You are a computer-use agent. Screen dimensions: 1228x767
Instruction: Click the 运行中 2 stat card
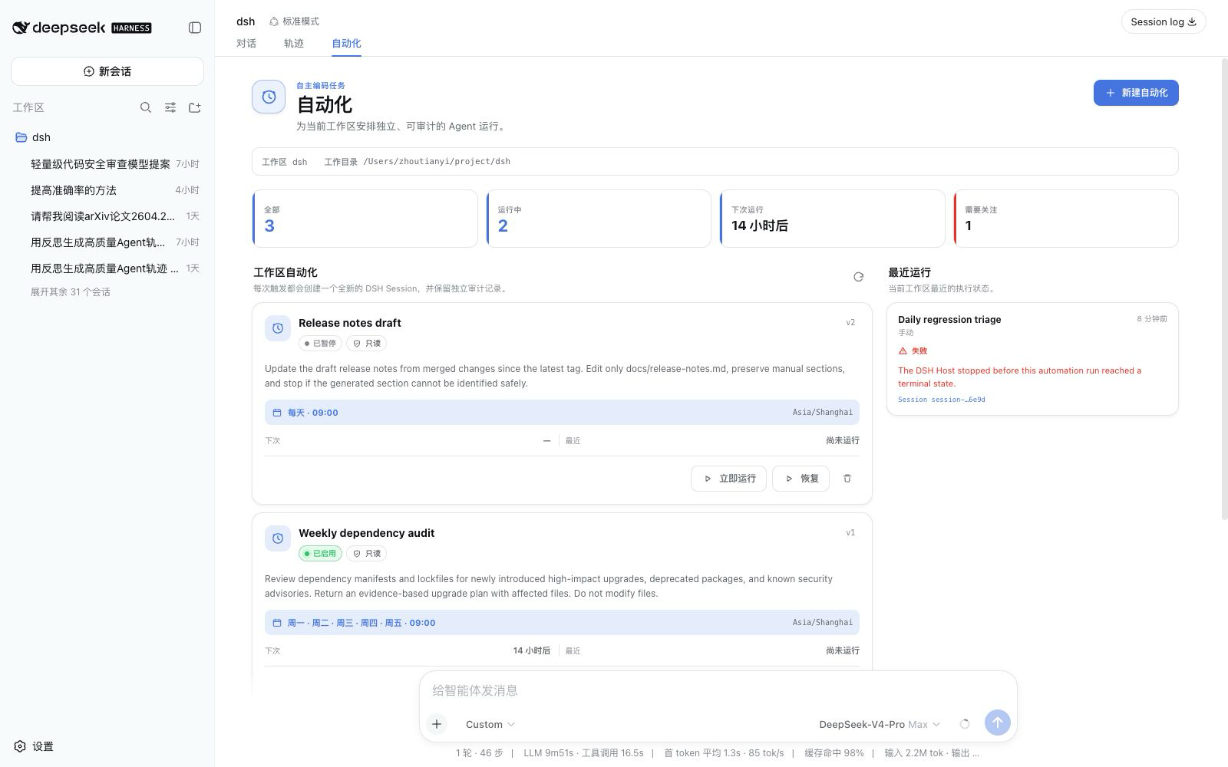(599, 219)
